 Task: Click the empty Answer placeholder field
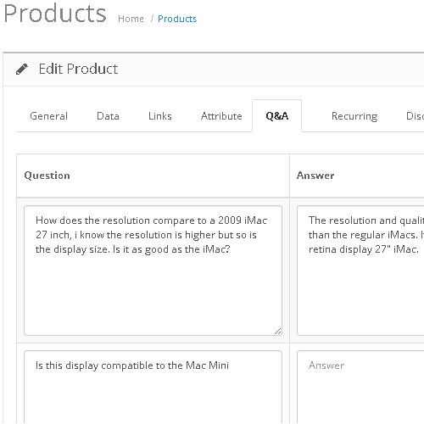[x=360, y=388]
